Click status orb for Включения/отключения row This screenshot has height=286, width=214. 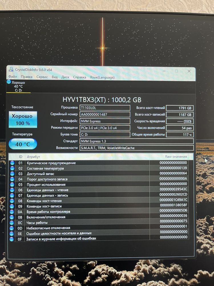12,217
